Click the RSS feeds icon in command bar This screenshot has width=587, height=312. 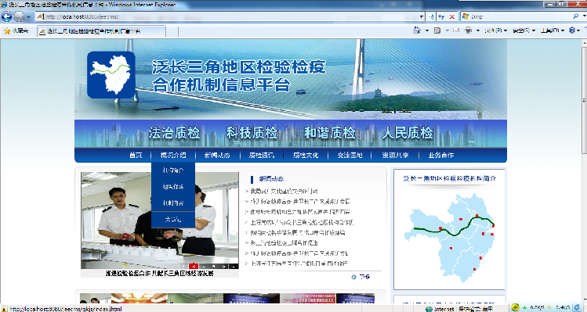pyautogui.click(x=437, y=30)
